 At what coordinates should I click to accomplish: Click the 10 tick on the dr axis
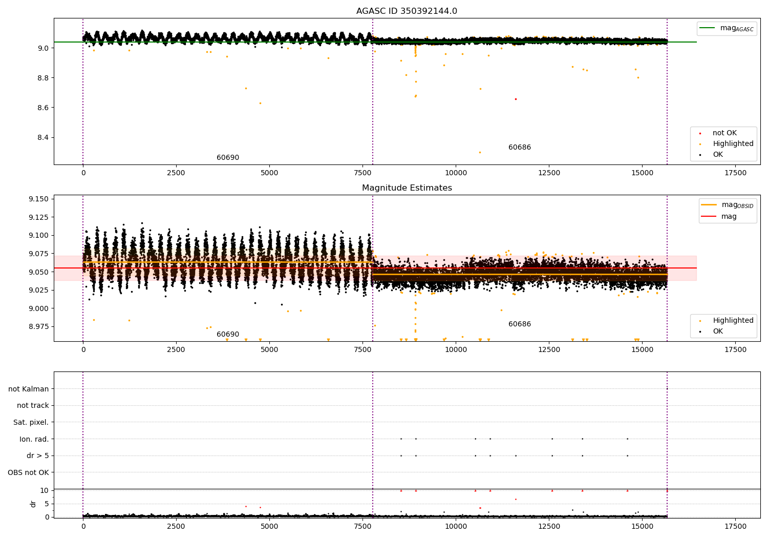45,490
